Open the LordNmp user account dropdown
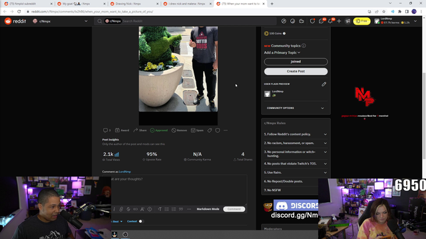426x239 pixels. click(395, 21)
